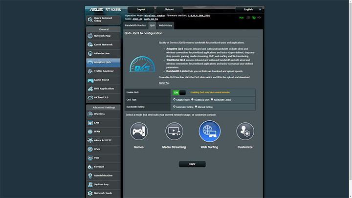Click the green internet status icon
Image resolution: width=352 pixels, height=198 pixels.
pos(254,18)
